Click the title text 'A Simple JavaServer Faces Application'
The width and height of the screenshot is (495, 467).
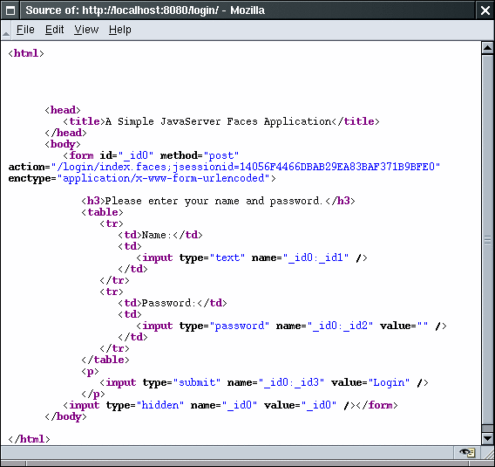tap(219, 121)
